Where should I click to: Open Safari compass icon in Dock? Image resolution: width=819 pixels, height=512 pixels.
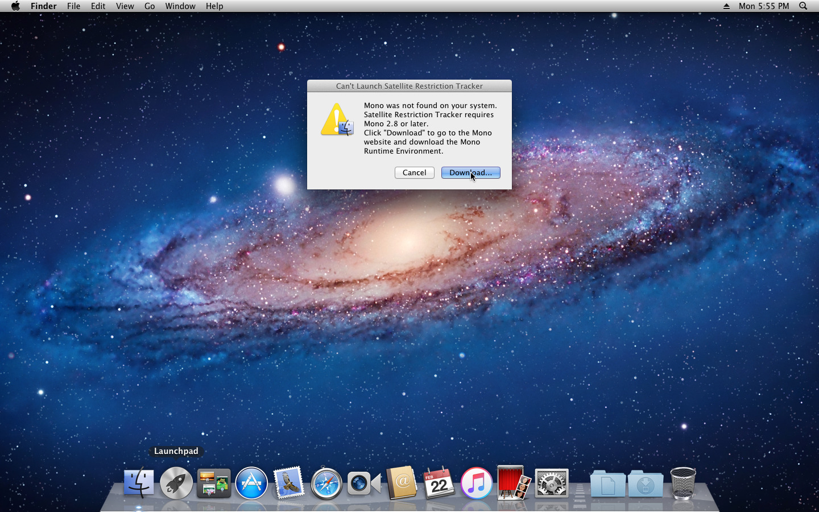click(326, 483)
